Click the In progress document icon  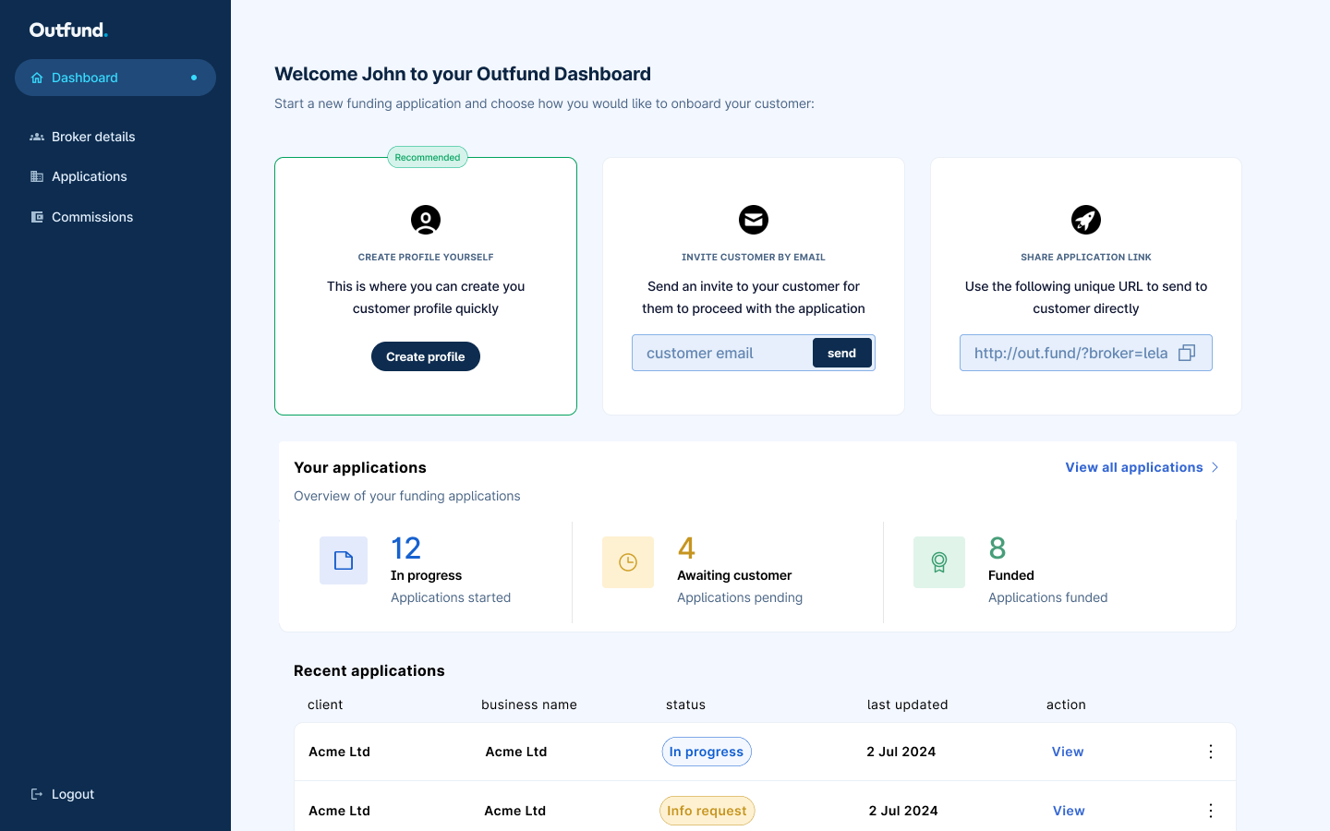point(344,560)
